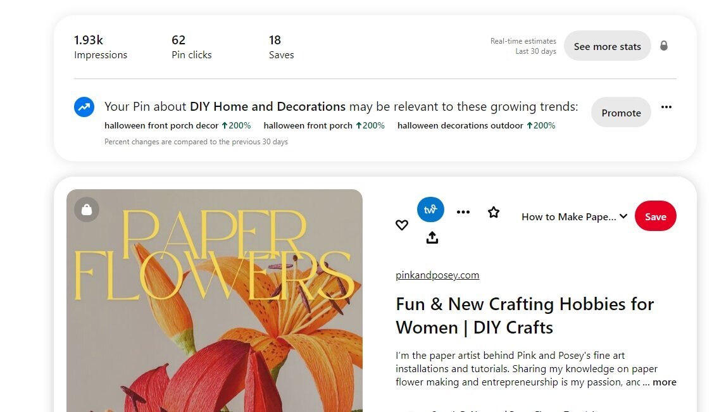Click See more stats button

[607, 46]
